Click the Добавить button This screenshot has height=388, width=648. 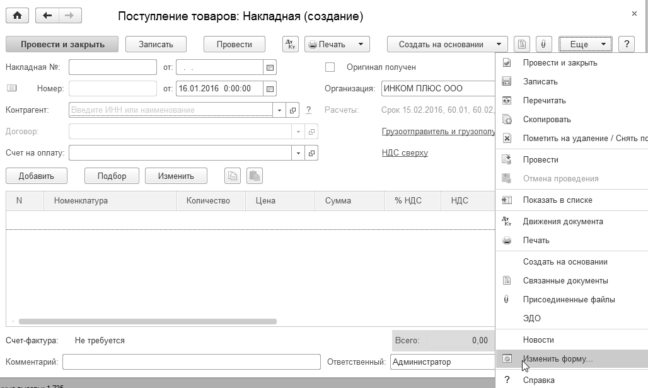[37, 176]
